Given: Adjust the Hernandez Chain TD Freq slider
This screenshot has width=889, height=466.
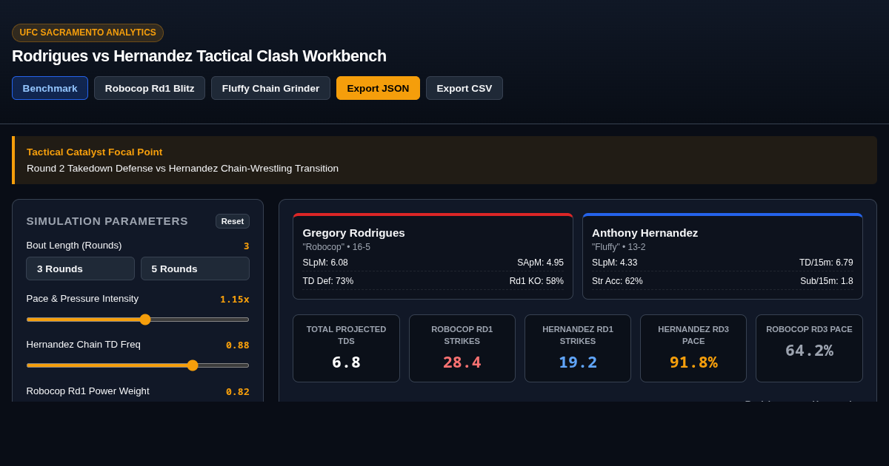Looking at the screenshot, I should pyautogui.click(x=138, y=365).
